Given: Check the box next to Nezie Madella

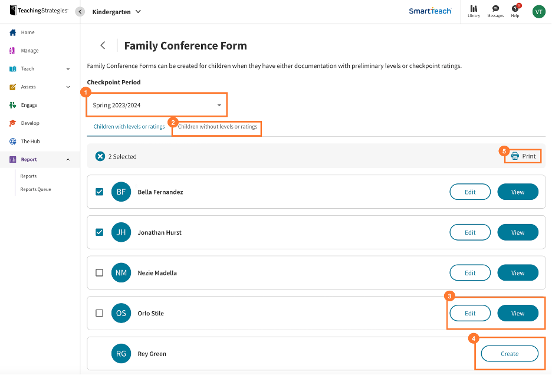Looking at the screenshot, I should pos(99,272).
